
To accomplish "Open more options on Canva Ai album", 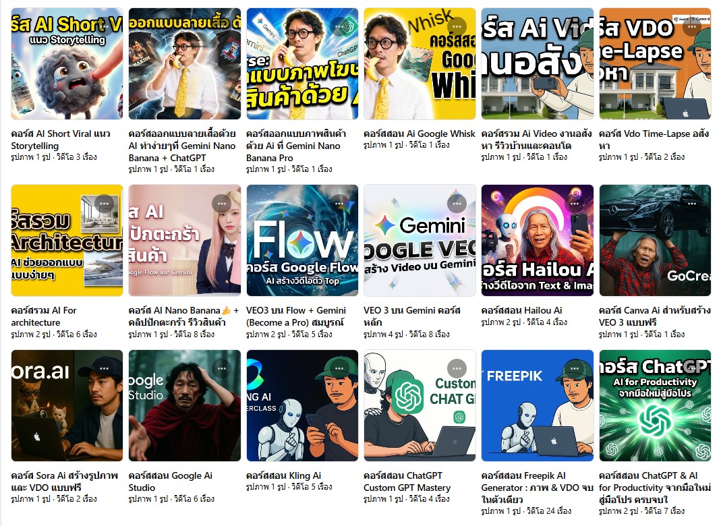I will click(692, 203).
